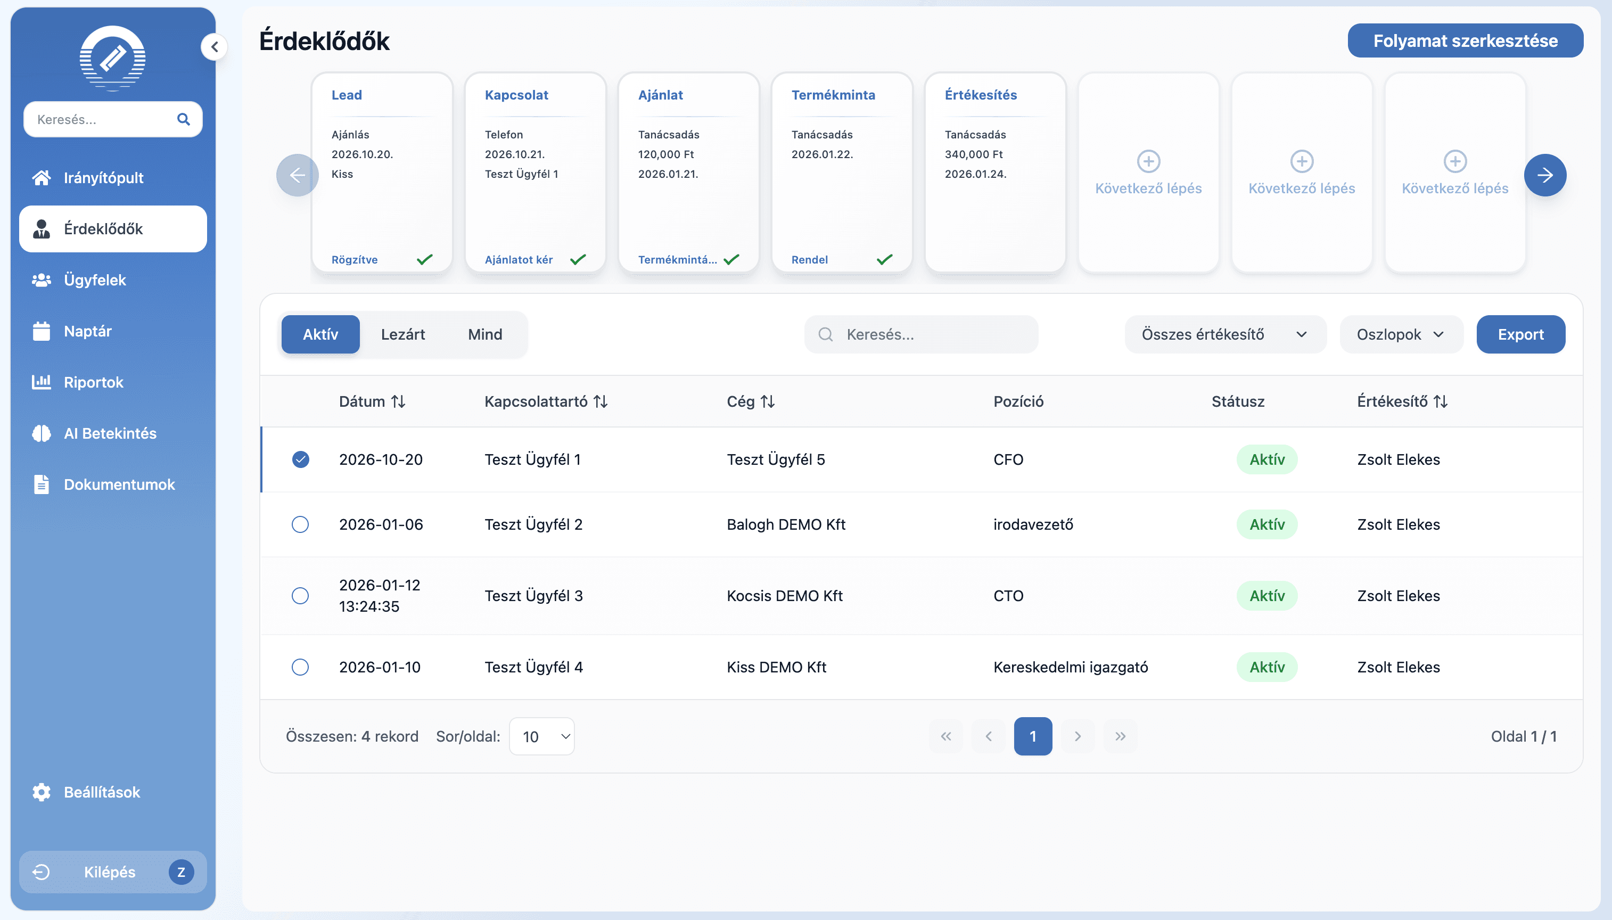Click the sidebar collapse chevron icon
The width and height of the screenshot is (1612, 920).
coord(215,47)
